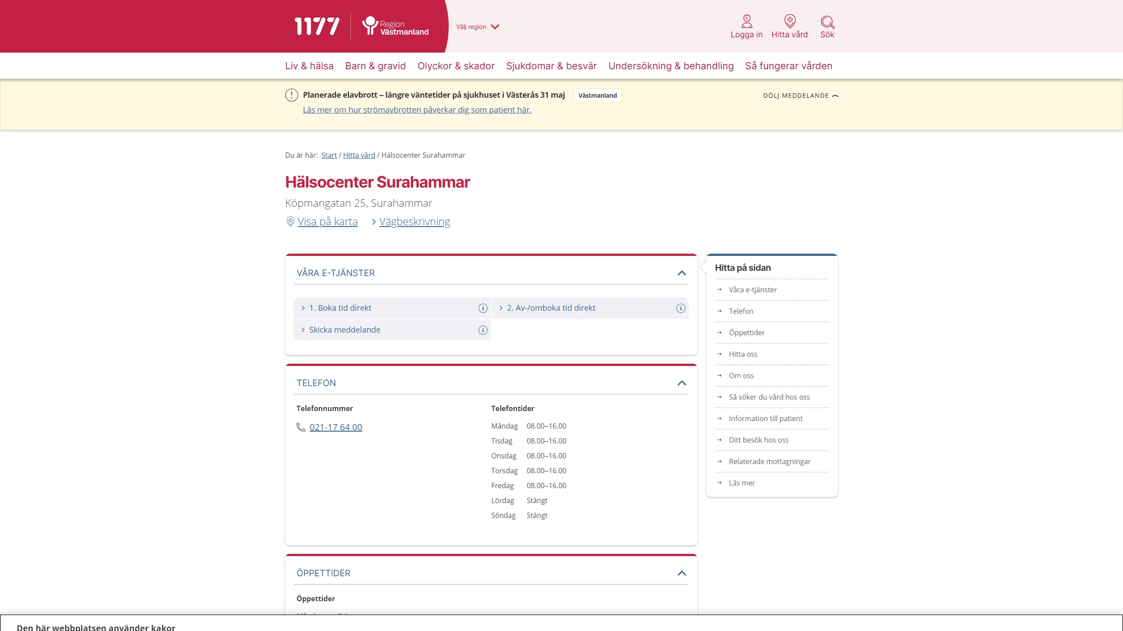Go to Start breadcrumb link
1123x631 pixels.
coord(329,155)
